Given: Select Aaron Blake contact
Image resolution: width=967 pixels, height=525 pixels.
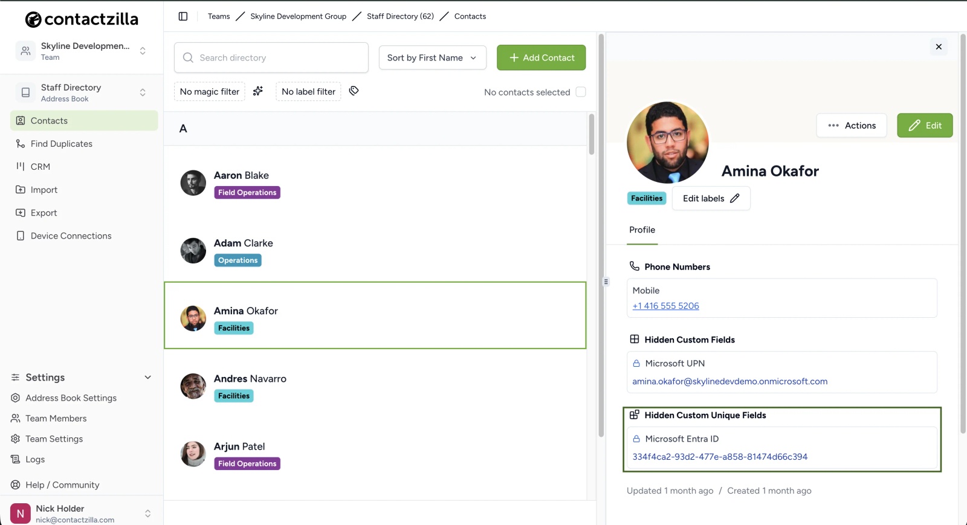Looking at the screenshot, I should [375, 183].
